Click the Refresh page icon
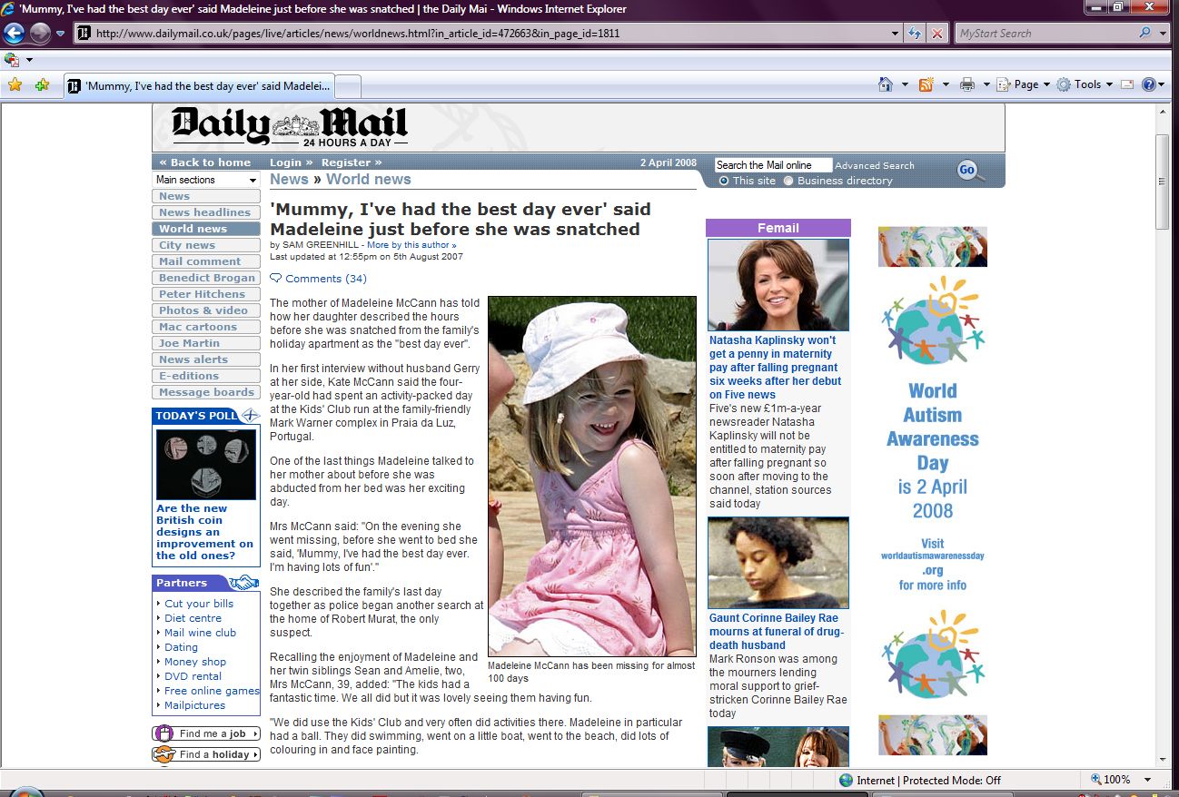 (x=916, y=34)
